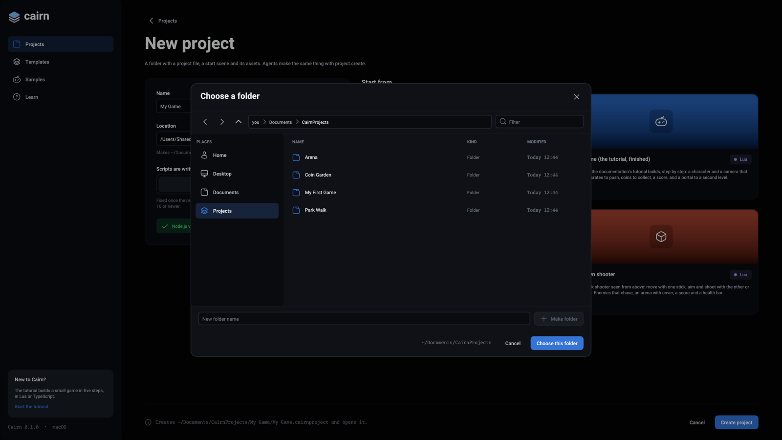Sort file list by Name column
782x440 pixels.
tap(298, 142)
